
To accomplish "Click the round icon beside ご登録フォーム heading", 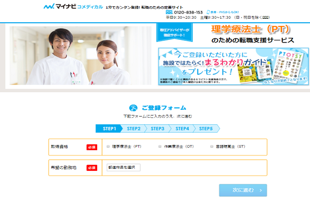I will 133,108.
